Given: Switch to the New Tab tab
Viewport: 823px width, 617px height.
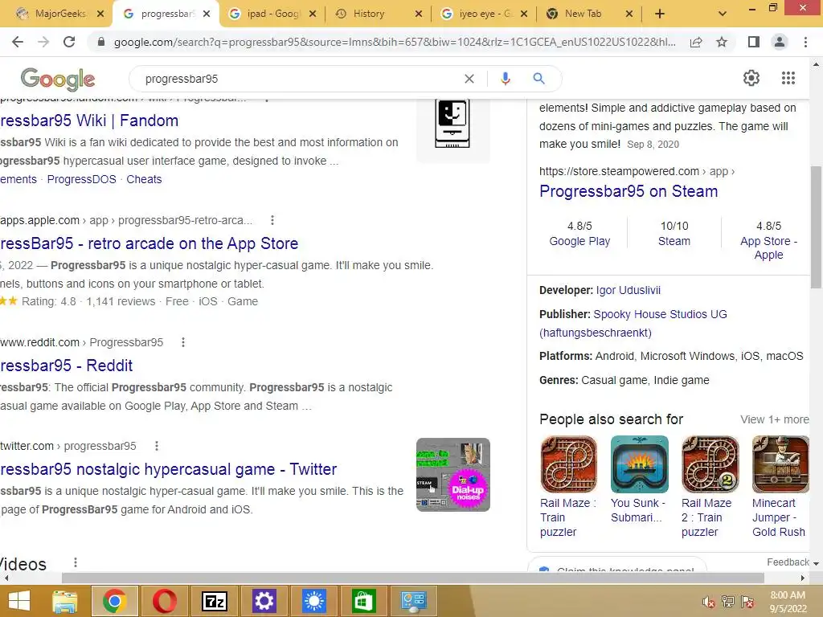Looking at the screenshot, I should [x=583, y=14].
